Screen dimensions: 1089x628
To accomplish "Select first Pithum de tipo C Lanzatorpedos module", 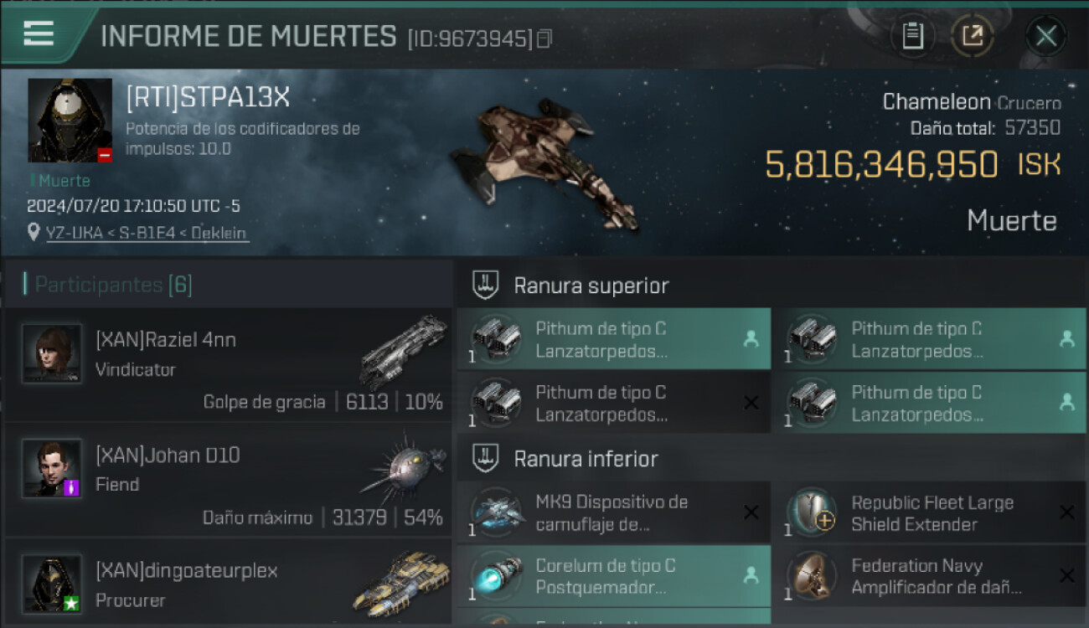I will (614, 339).
